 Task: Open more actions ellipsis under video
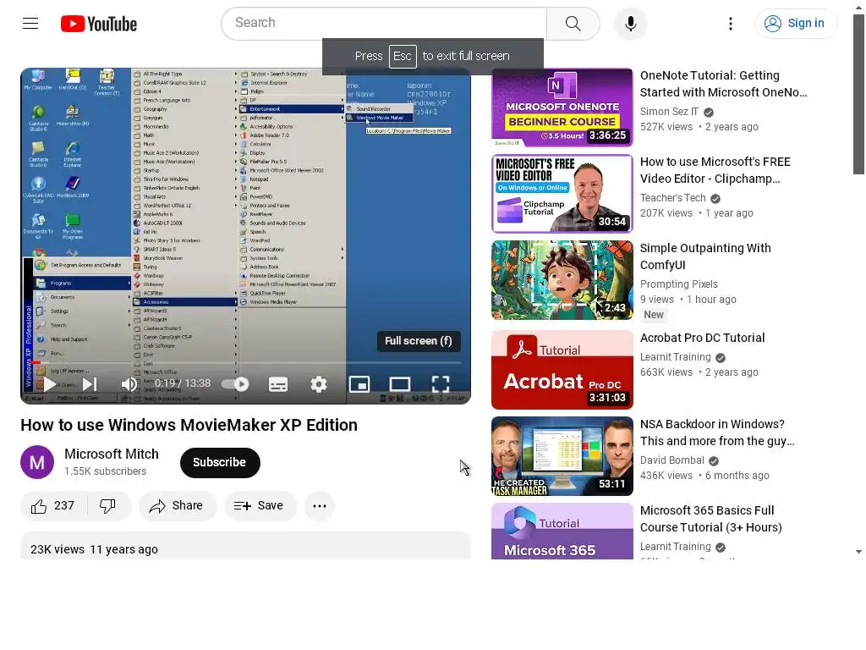pos(319,506)
